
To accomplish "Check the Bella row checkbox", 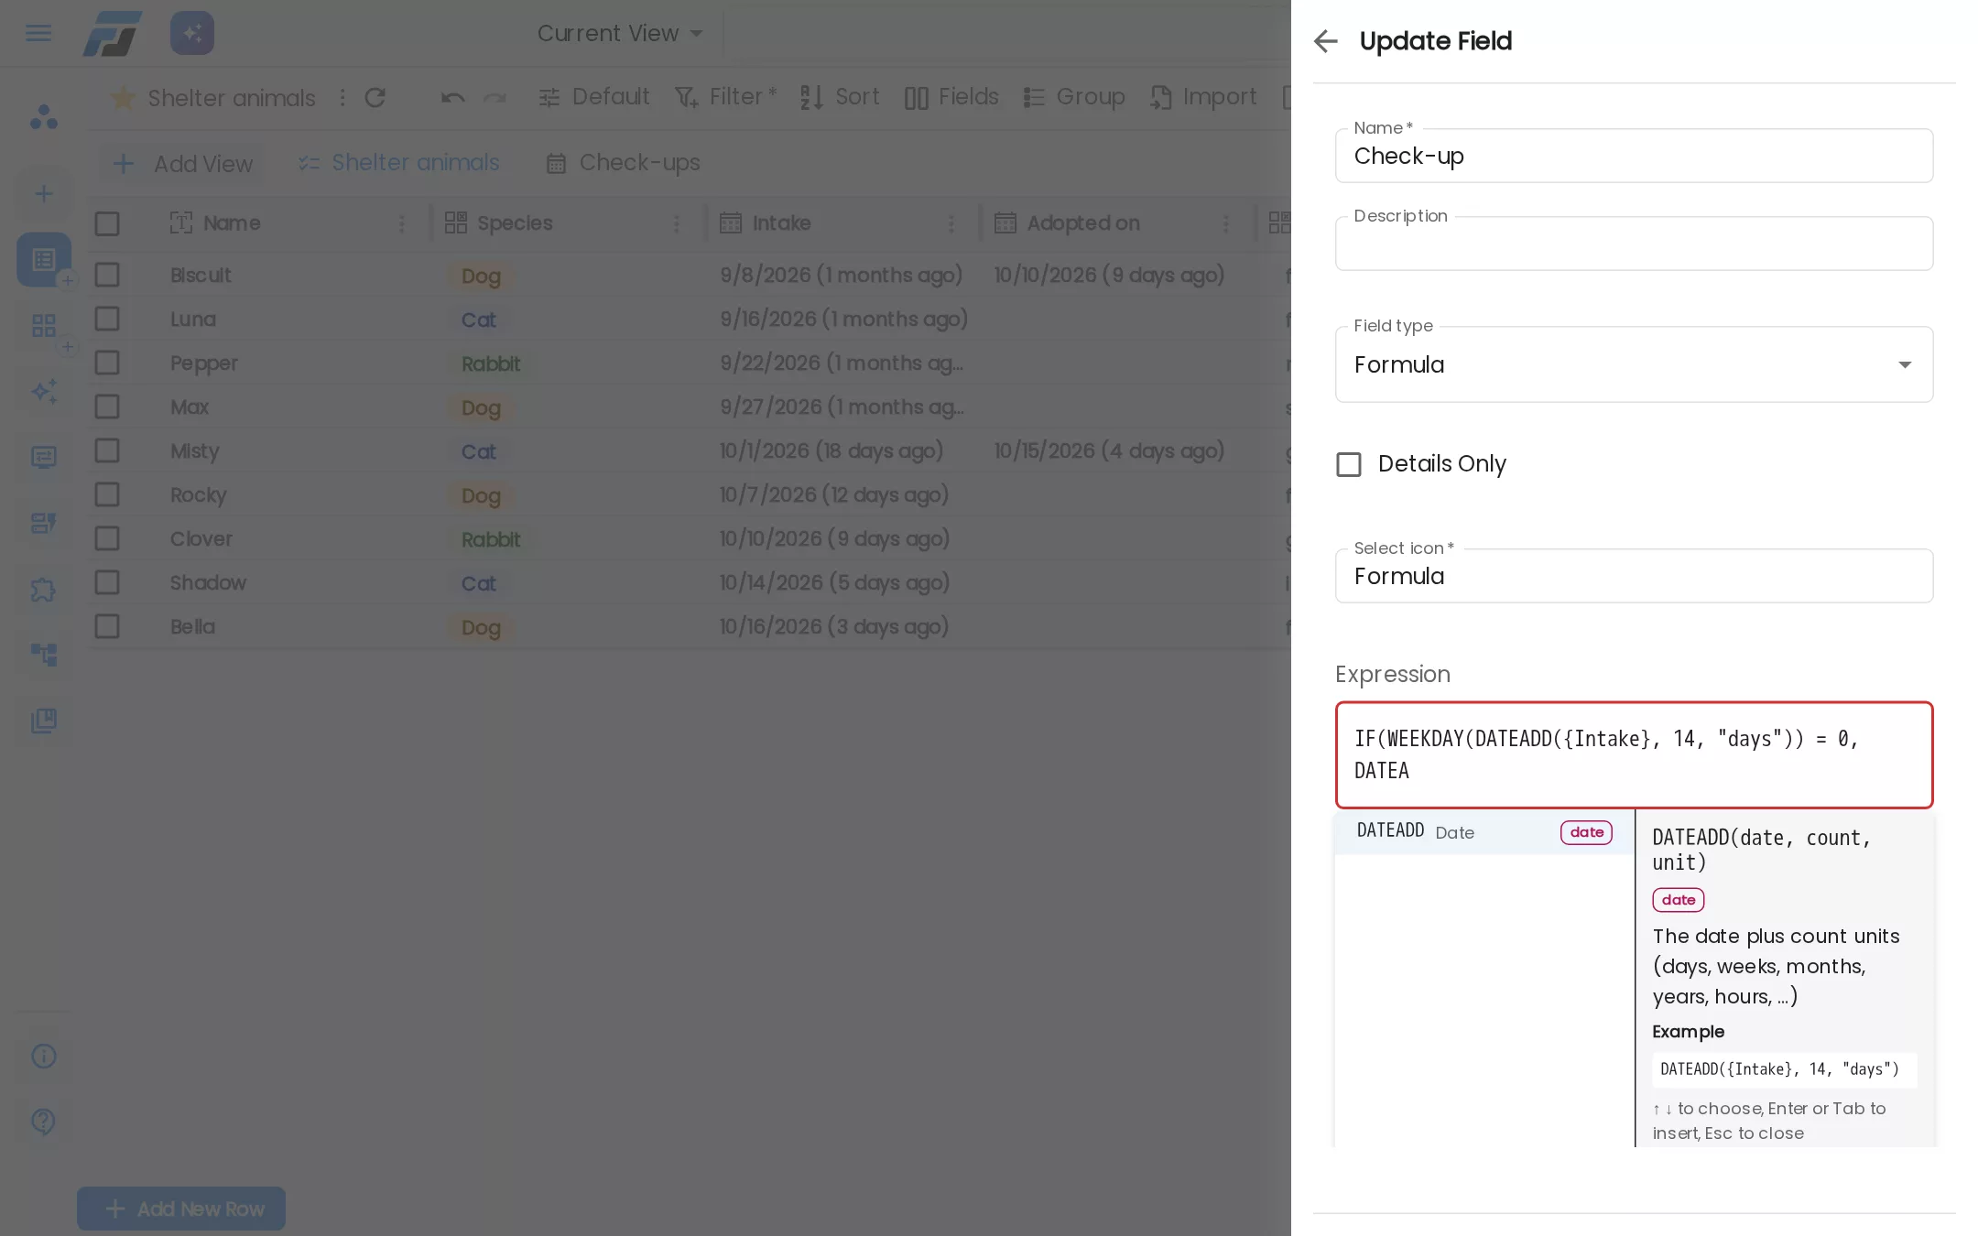I will tap(107, 626).
